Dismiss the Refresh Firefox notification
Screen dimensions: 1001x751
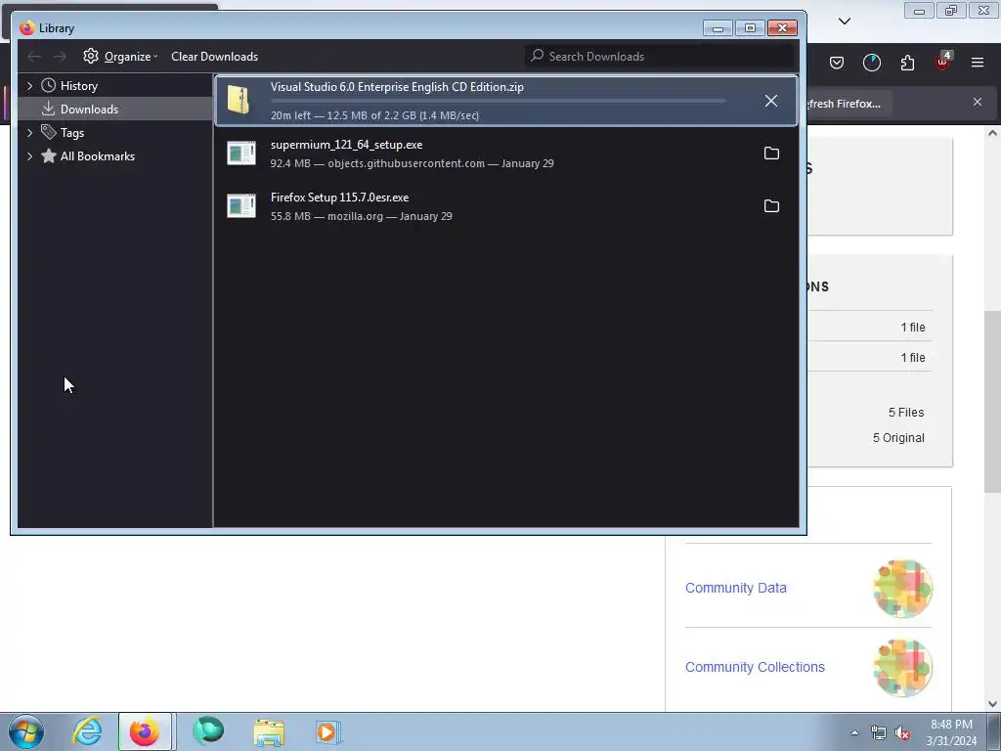click(978, 102)
